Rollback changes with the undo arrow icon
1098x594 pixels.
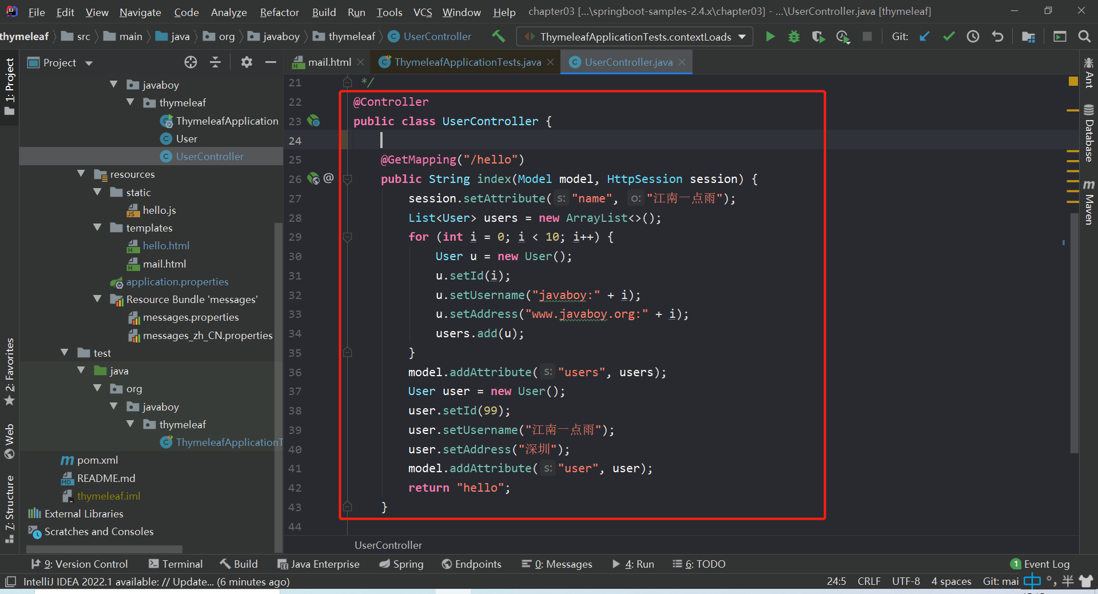997,37
